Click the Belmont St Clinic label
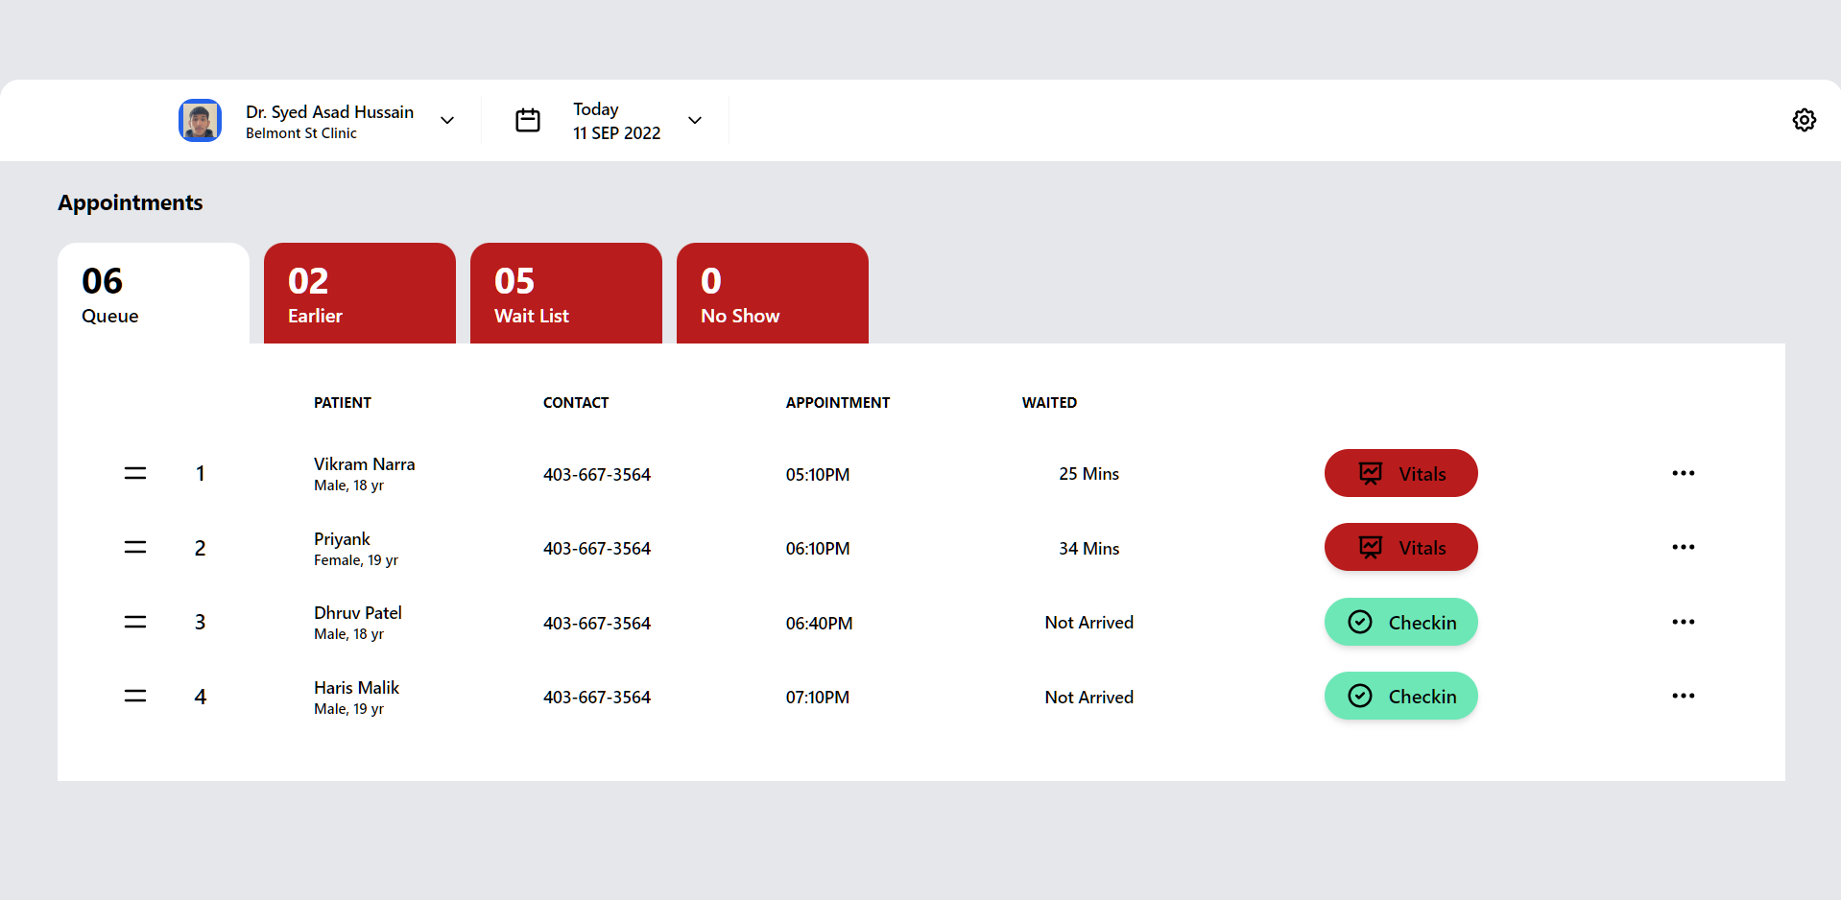Screen dimensions: 1841x900 click(x=301, y=133)
